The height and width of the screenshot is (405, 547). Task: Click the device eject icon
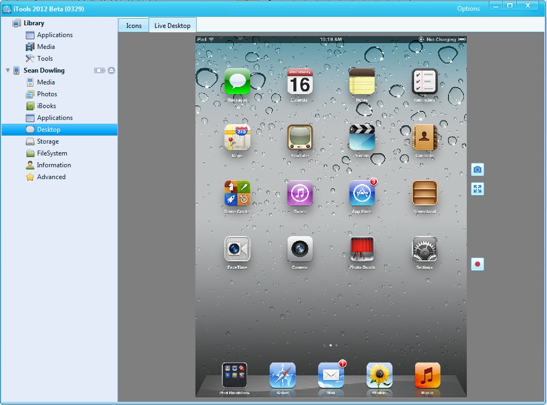pyautogui.click(x=111, y=70)
